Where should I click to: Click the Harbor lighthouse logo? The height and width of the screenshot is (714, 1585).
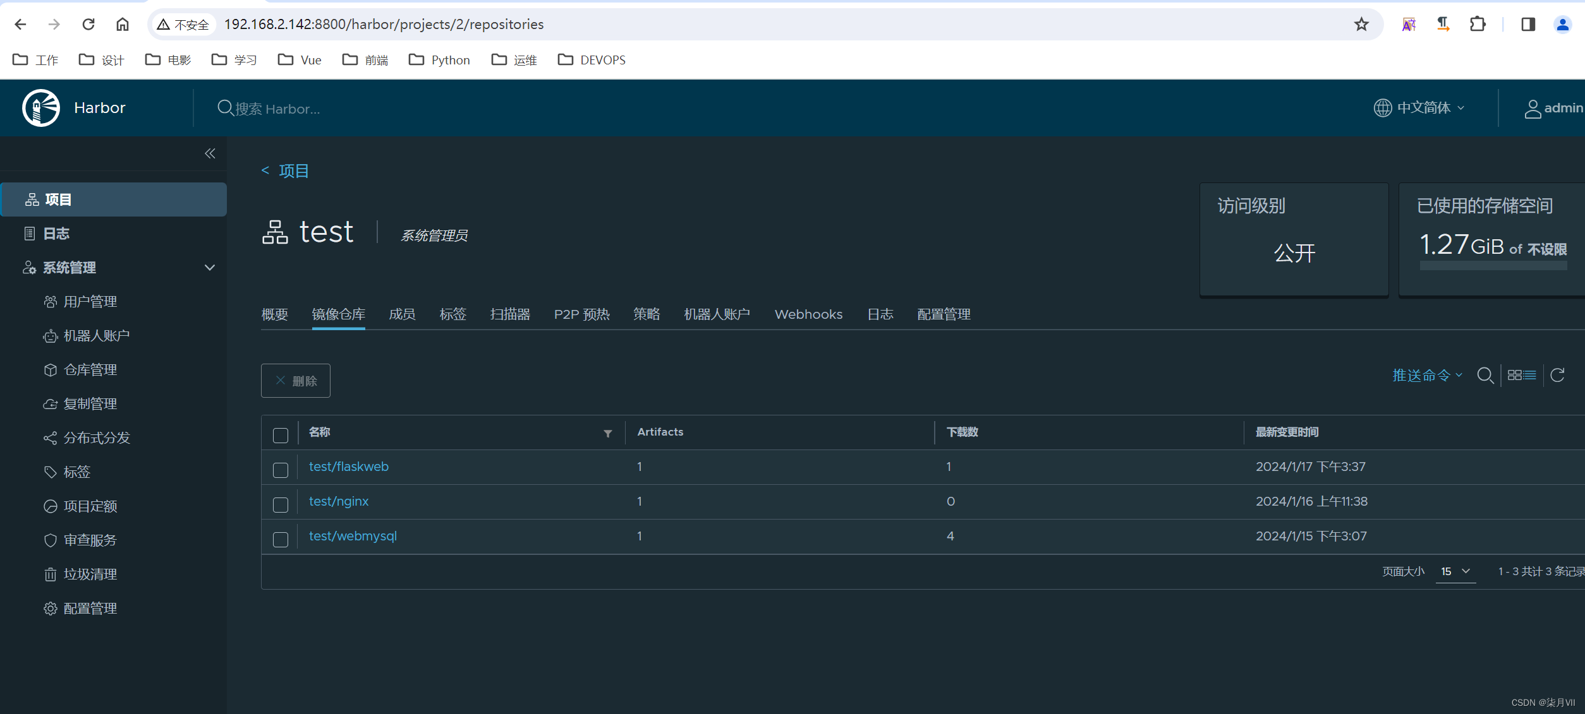pos(41,108)
